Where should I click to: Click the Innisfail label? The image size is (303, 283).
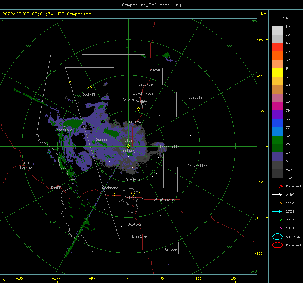pyautogui.click(x=136, y=122)
